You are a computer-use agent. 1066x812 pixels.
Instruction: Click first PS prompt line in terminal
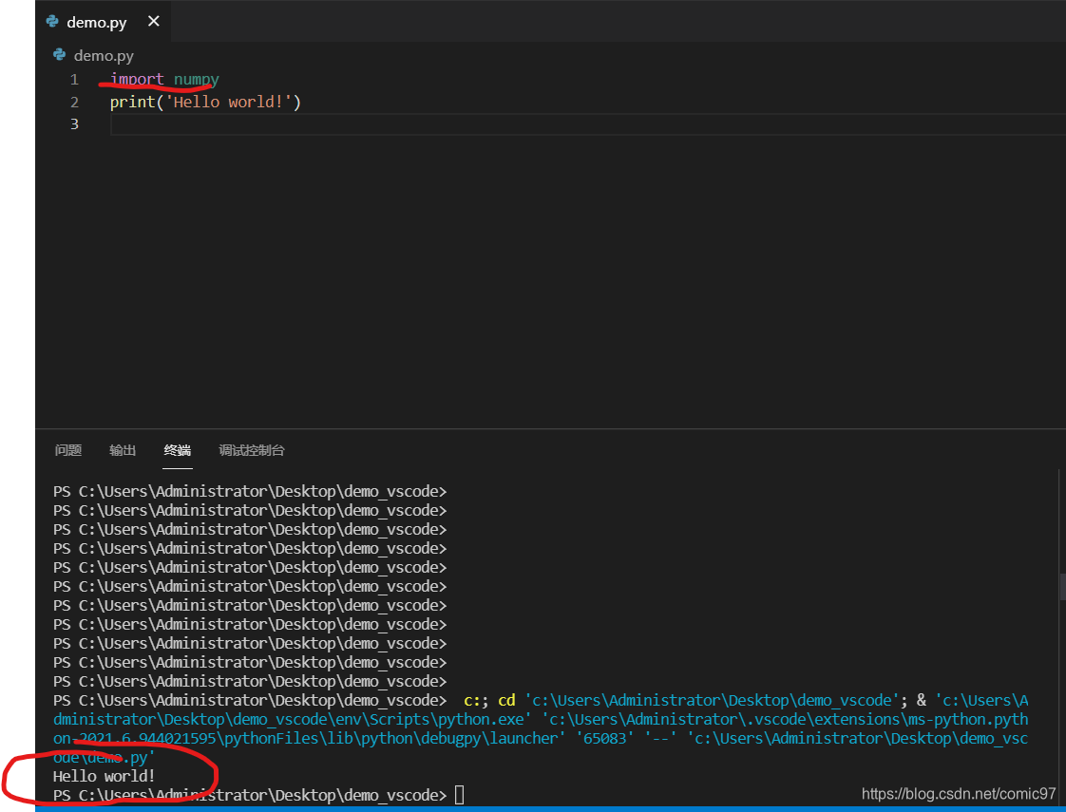(250, 491)
